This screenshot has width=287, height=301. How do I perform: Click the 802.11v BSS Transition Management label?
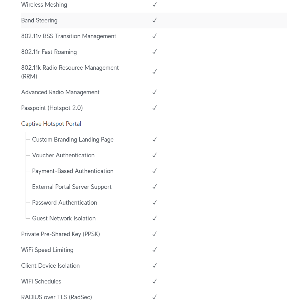68,36
